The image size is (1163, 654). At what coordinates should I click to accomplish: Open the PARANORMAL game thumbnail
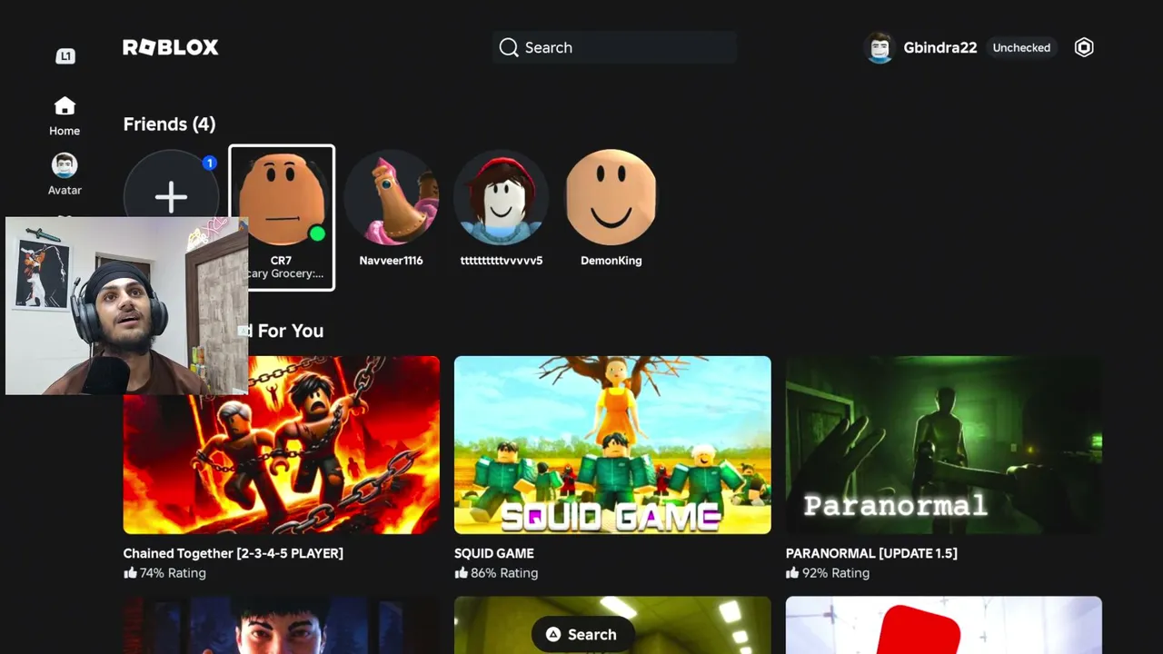(944, 445)
